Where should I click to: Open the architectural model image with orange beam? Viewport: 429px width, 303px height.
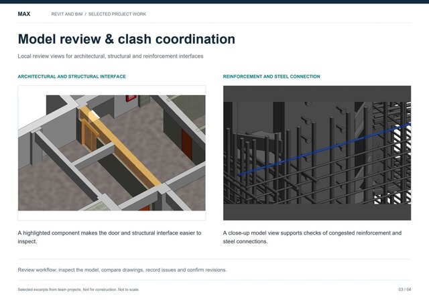112,153
